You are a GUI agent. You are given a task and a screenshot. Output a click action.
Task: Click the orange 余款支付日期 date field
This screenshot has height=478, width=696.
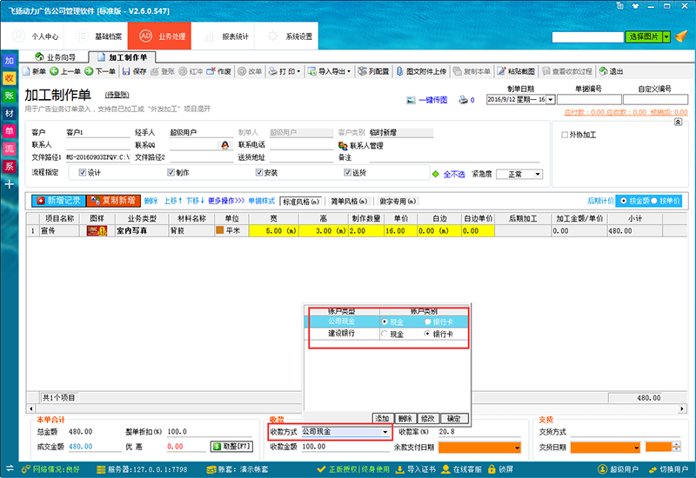point(478,448)
